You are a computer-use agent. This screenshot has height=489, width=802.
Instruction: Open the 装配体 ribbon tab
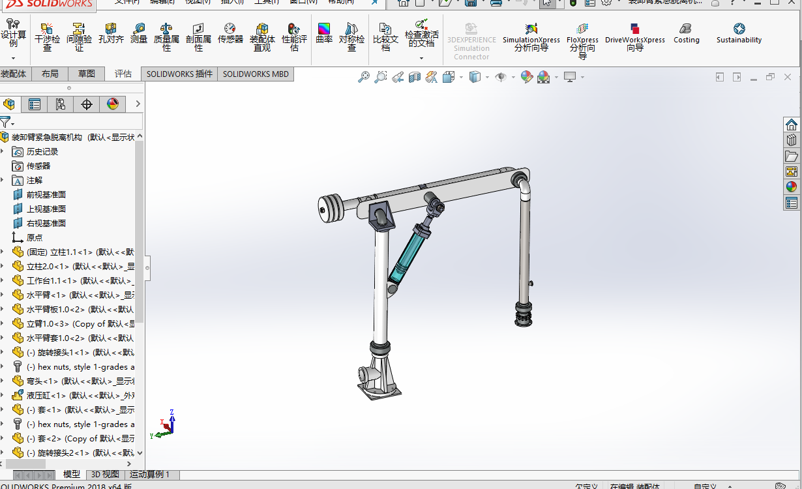[x=13, y=74]
